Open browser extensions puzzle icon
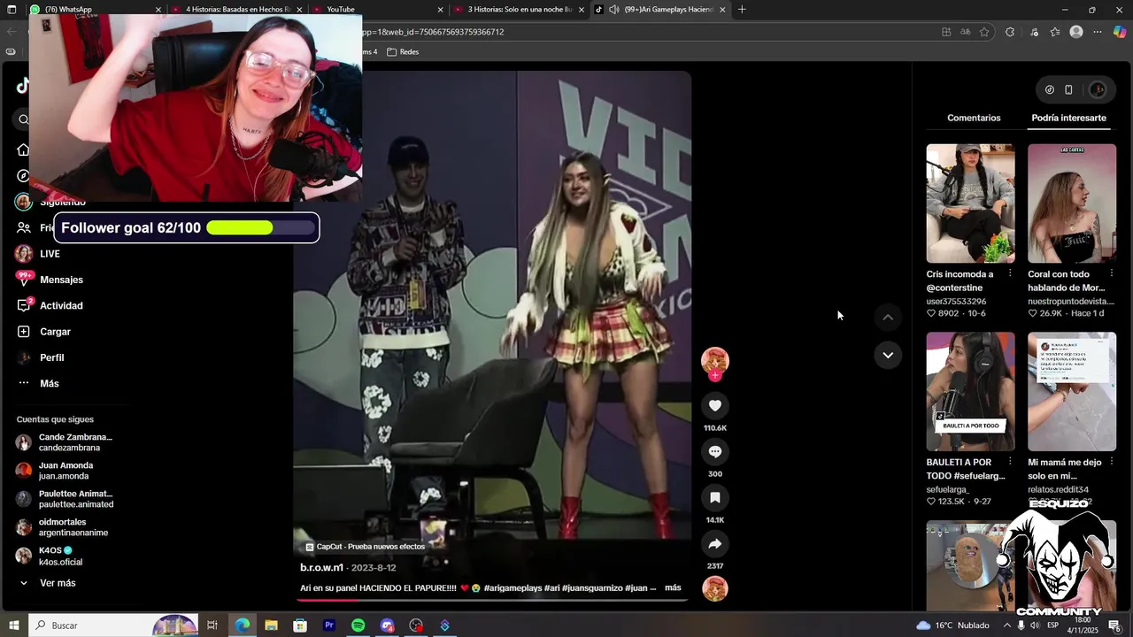This screenshot has height=637, width=1133. 1010,32
